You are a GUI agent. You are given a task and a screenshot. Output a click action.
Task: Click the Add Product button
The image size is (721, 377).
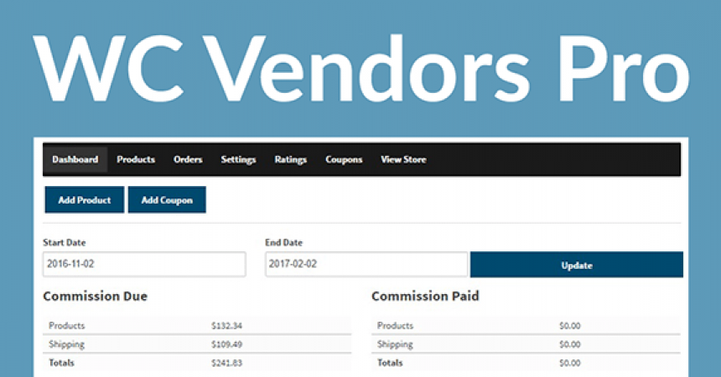85,199
